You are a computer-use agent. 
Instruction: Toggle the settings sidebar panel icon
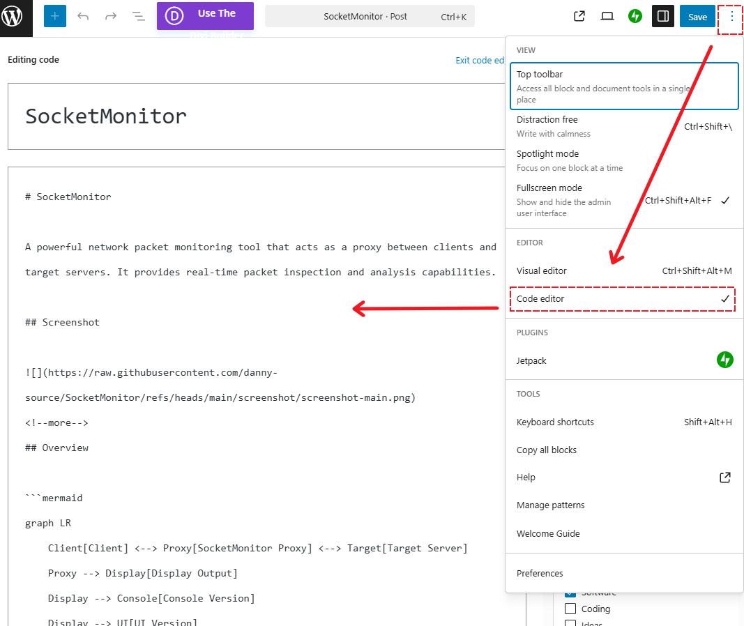(663, 17)
